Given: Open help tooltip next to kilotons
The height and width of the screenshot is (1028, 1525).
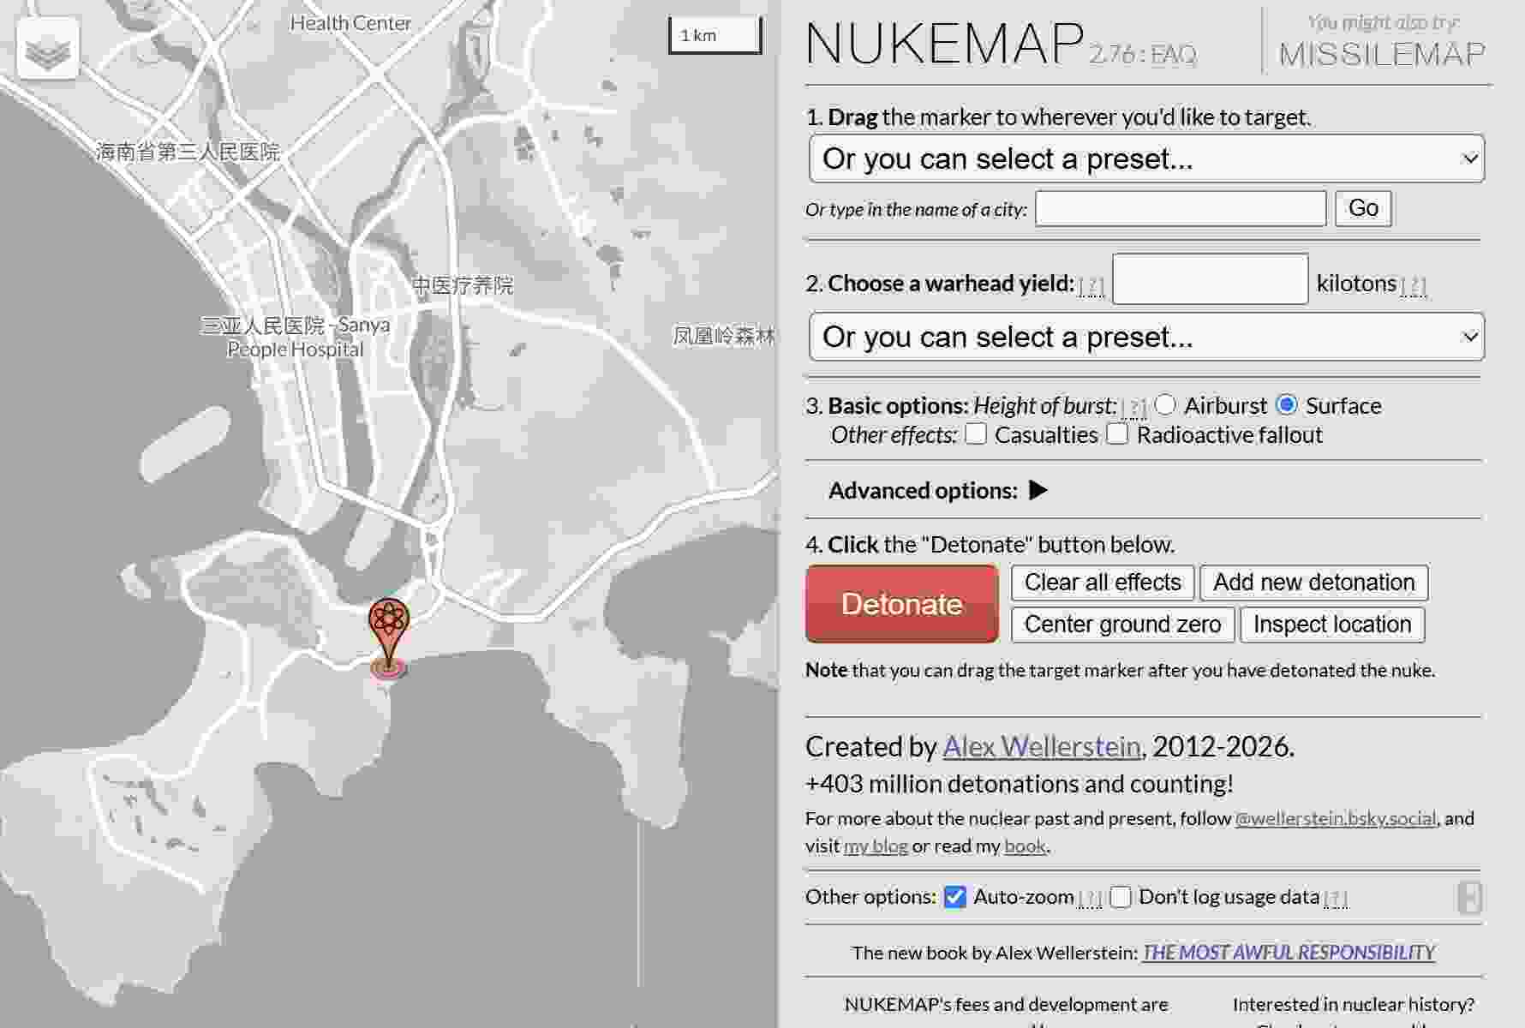Looking at the screenshot, I should [1414, 285].
